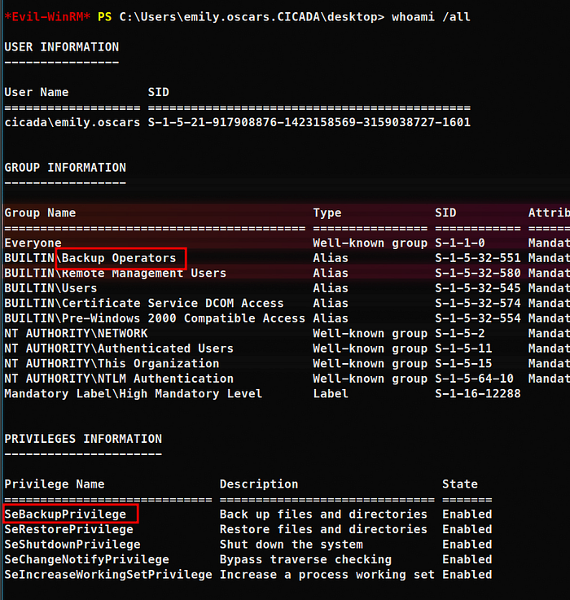
Task: Click NT AUTHORITY\NETWORK group name
Action: point(76,333)
